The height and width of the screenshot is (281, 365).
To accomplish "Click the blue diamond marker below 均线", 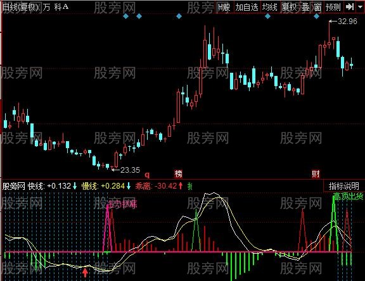I will [x=267, y=16].
